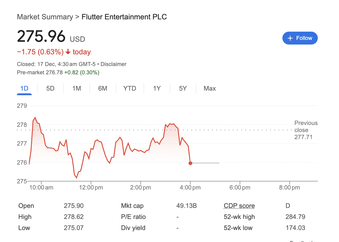The image size is (339, 242).
Task: Show the 1Y price chart
Action: [x=157, y=88]
